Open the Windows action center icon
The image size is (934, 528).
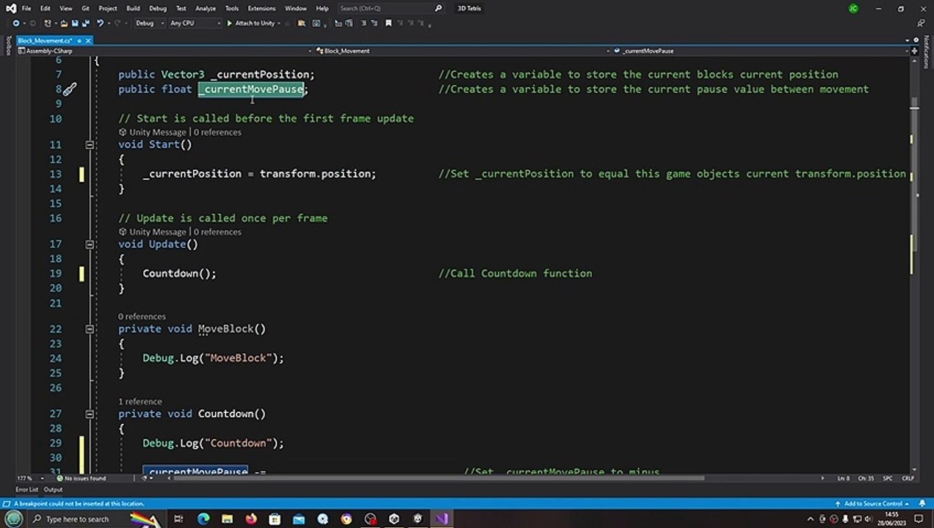tap(918, 518)
